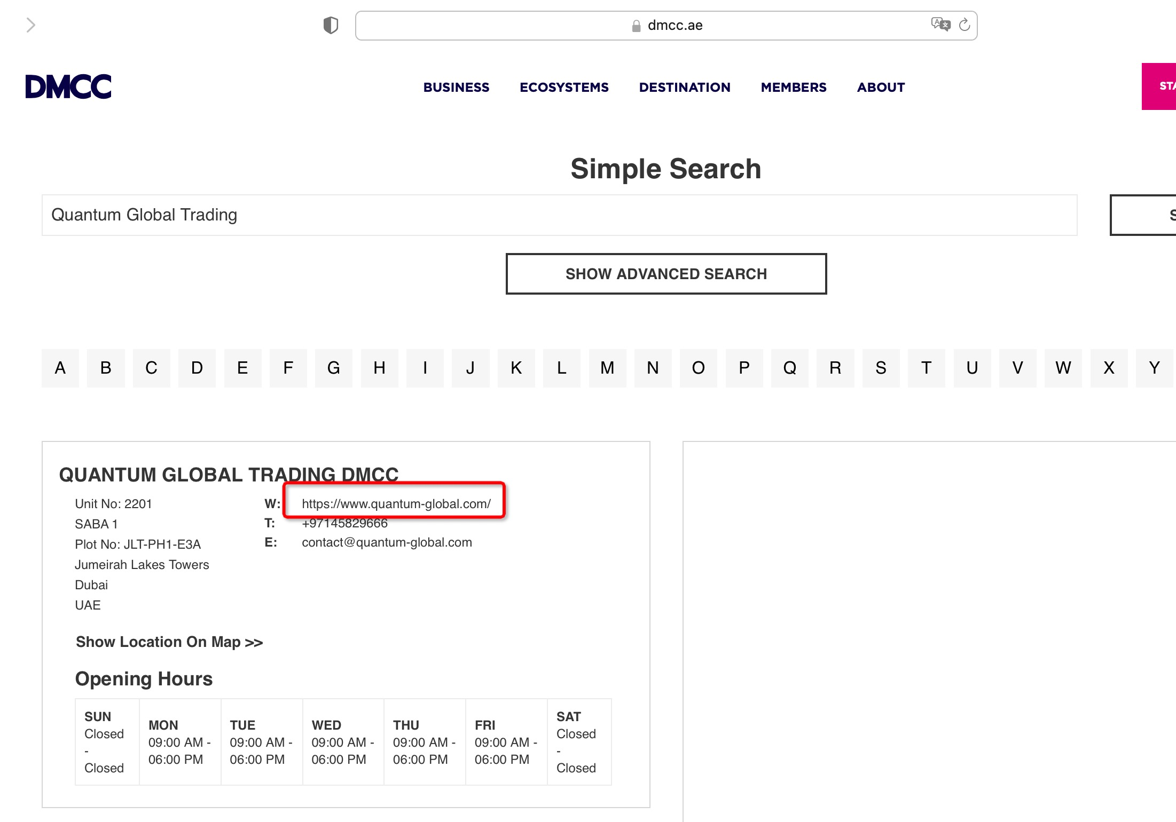Screen dimensions: 1176x822
Task: Expand Show Location On Map
Action: 169,642
